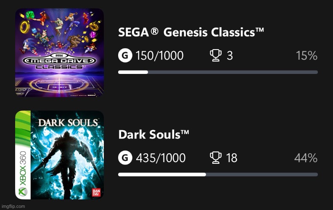
Task: Click the Bandai logo on Dark Souls cover
Action: pyautogui.click(x=96, y=192)
